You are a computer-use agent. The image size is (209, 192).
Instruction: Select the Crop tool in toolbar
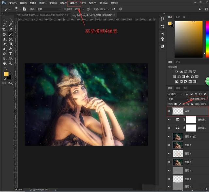(x=4, y=29)
